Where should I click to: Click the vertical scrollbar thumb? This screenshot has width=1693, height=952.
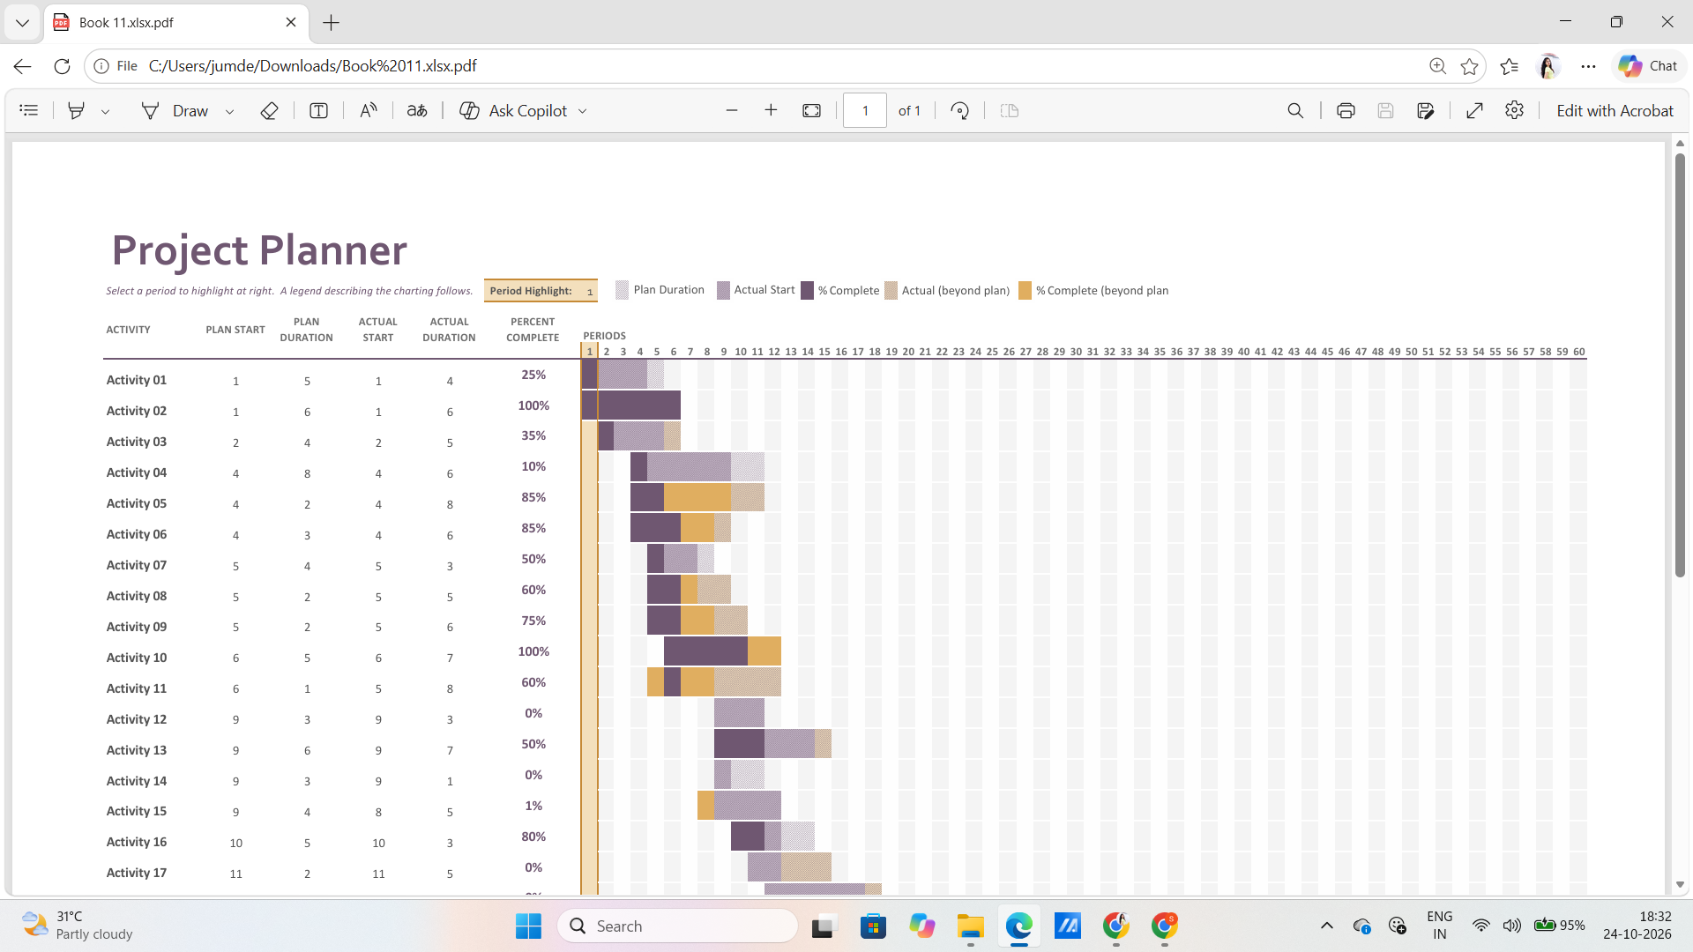[1680, 365]
